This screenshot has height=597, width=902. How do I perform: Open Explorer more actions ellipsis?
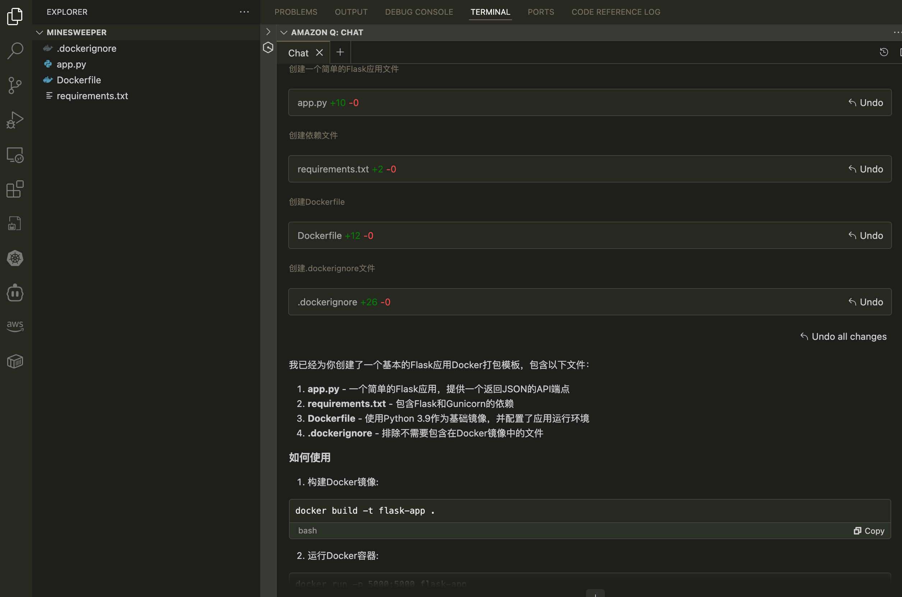point(244,12)
